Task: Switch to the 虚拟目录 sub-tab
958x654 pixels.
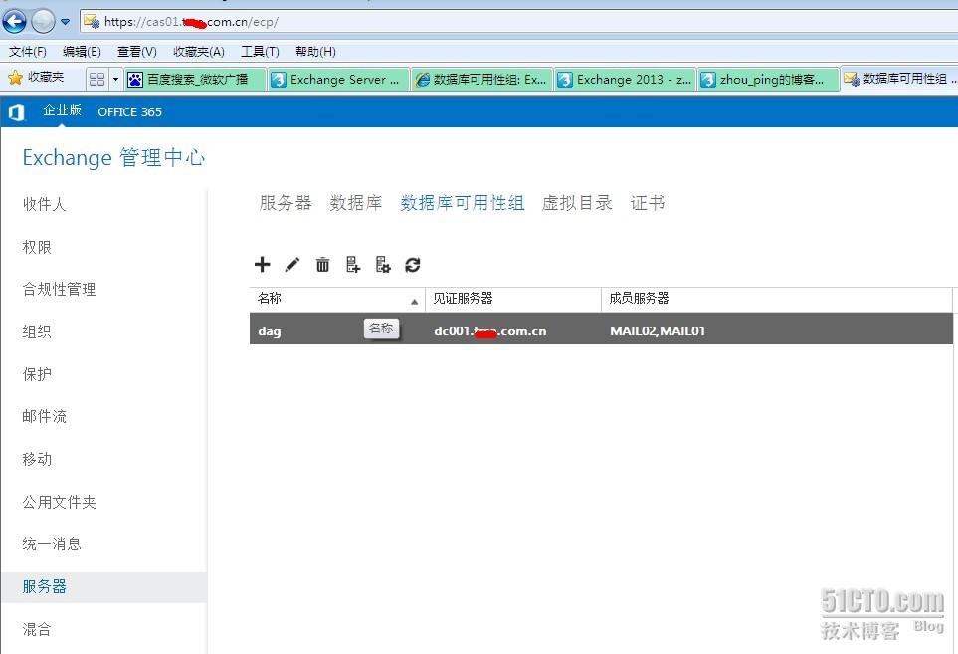Action: (577, 203)
